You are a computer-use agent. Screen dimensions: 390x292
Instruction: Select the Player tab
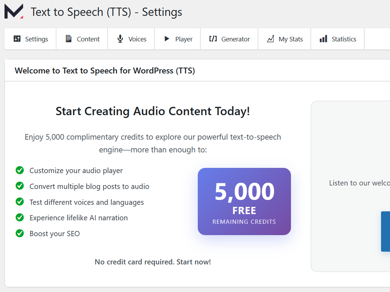178,39
